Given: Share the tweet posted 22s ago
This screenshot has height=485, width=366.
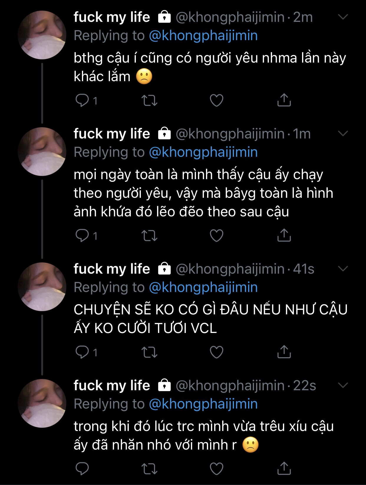Looking at the screenshot, I should pyautogui.click(x=284, y=468).
